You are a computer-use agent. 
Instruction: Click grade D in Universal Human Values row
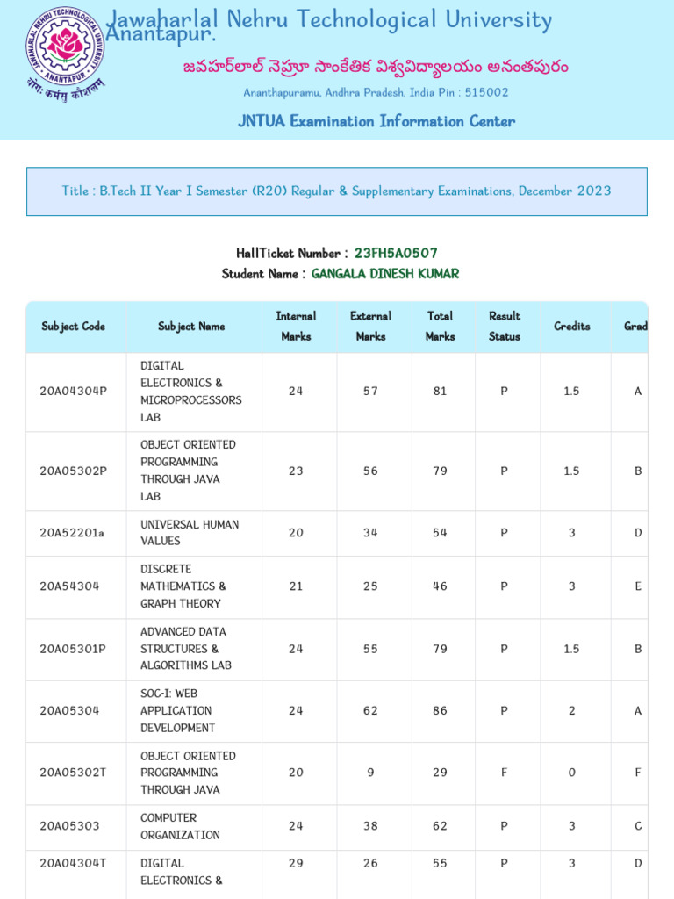[x=638, y=533]
